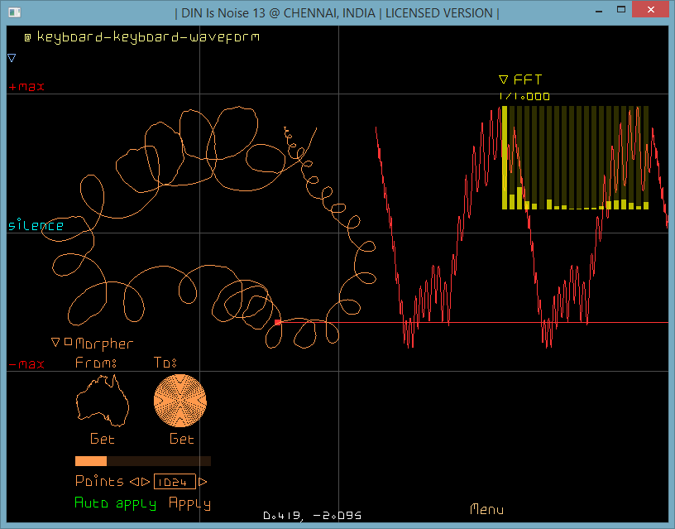Click the circular pattern in To preview
The image size is (675, 529).
[x=181, y=400]
